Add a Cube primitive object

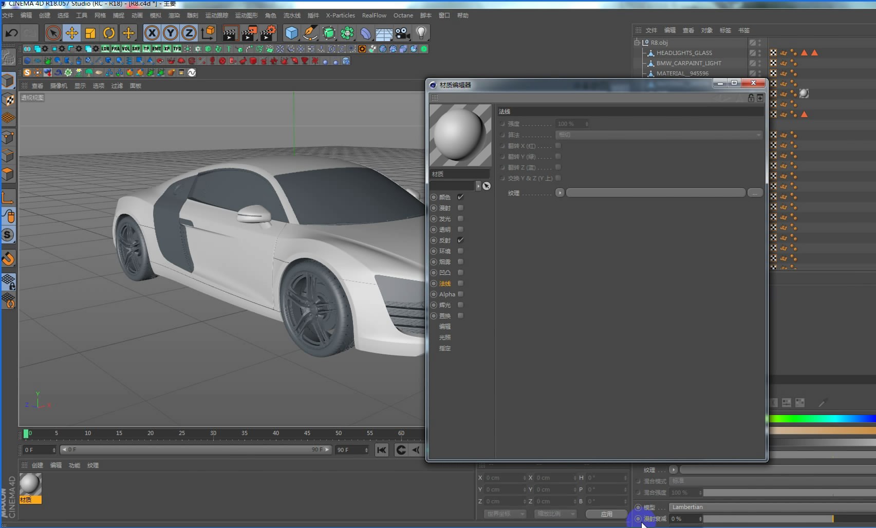point(291,33)
